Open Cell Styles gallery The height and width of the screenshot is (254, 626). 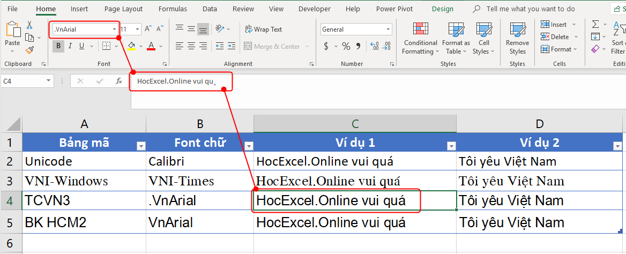tap(483, 39)
